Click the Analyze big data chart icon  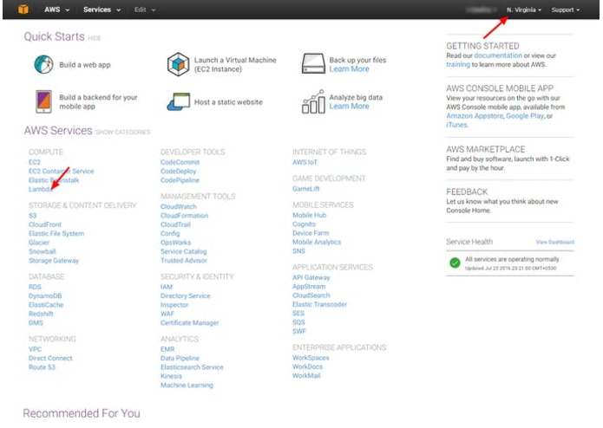pyautogui.click(x=313, y=101)
